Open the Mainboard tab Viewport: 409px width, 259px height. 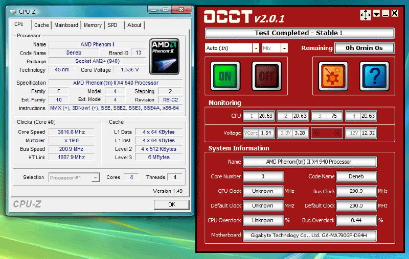point(66,25)
